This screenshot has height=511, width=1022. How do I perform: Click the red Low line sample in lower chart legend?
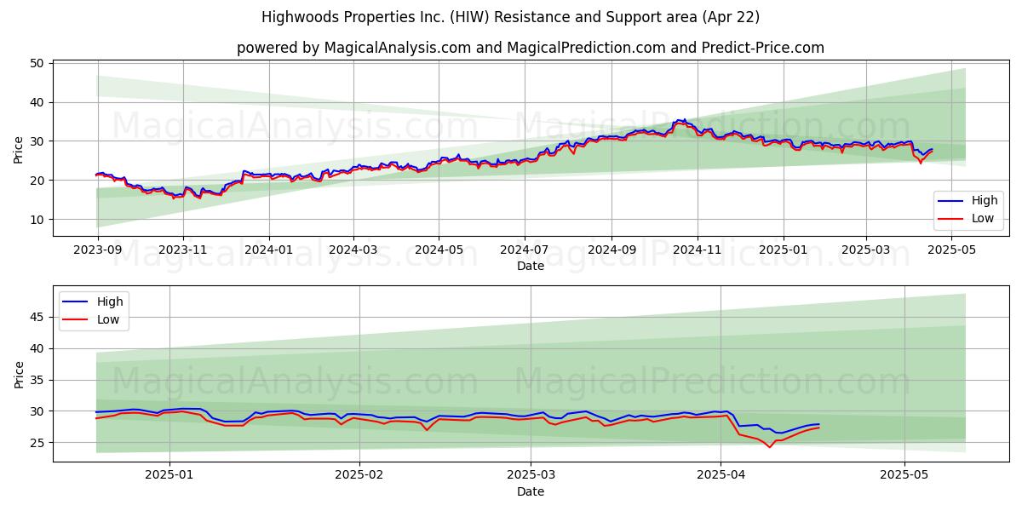[77, 319]
